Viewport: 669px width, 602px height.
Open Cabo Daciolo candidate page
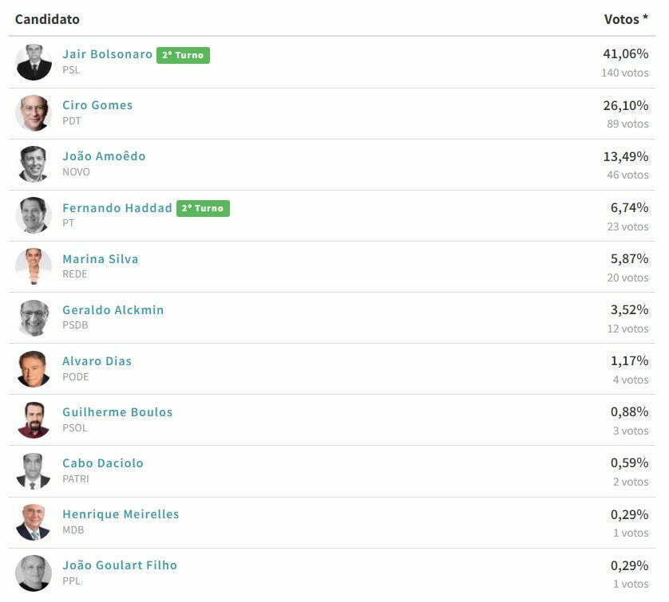(103, 463)
